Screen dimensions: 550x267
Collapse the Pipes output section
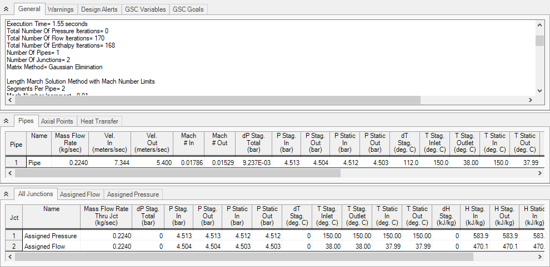click(6, 121)
